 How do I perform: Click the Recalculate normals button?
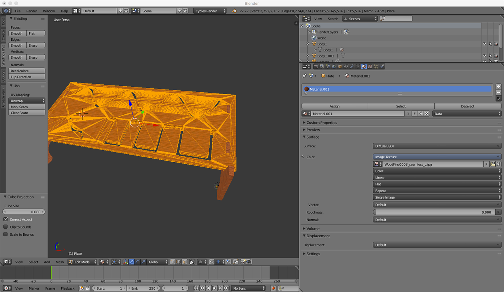coord(27,71)
